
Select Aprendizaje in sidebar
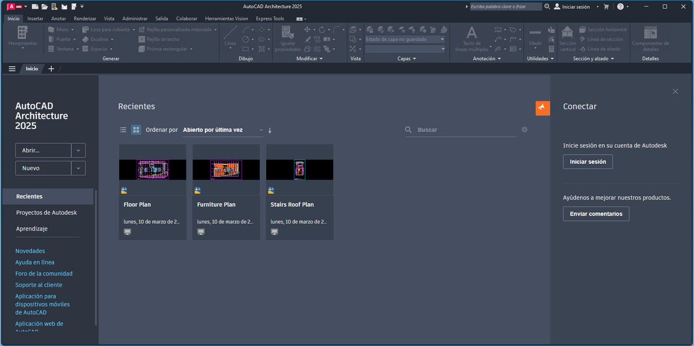tap(32, 229)
